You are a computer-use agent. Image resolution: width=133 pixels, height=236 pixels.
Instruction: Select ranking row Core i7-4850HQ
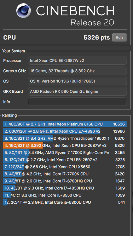click(x=65, y=188)
